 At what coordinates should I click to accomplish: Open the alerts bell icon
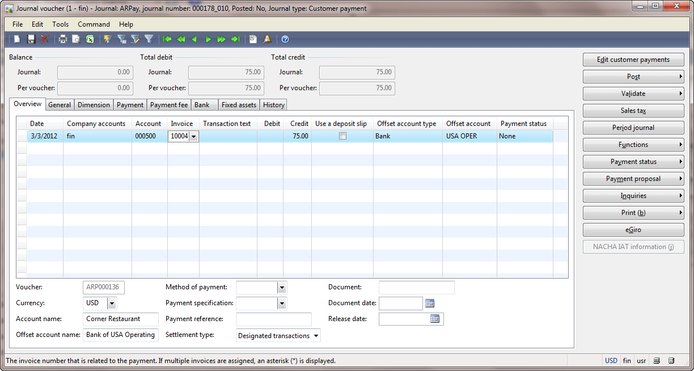pyautogui.click(x=266, y=39)
